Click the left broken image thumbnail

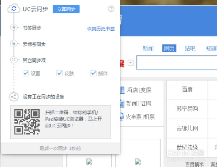coord(89,162)
